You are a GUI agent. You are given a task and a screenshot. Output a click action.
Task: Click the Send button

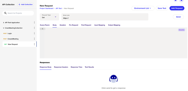point(178,17)
